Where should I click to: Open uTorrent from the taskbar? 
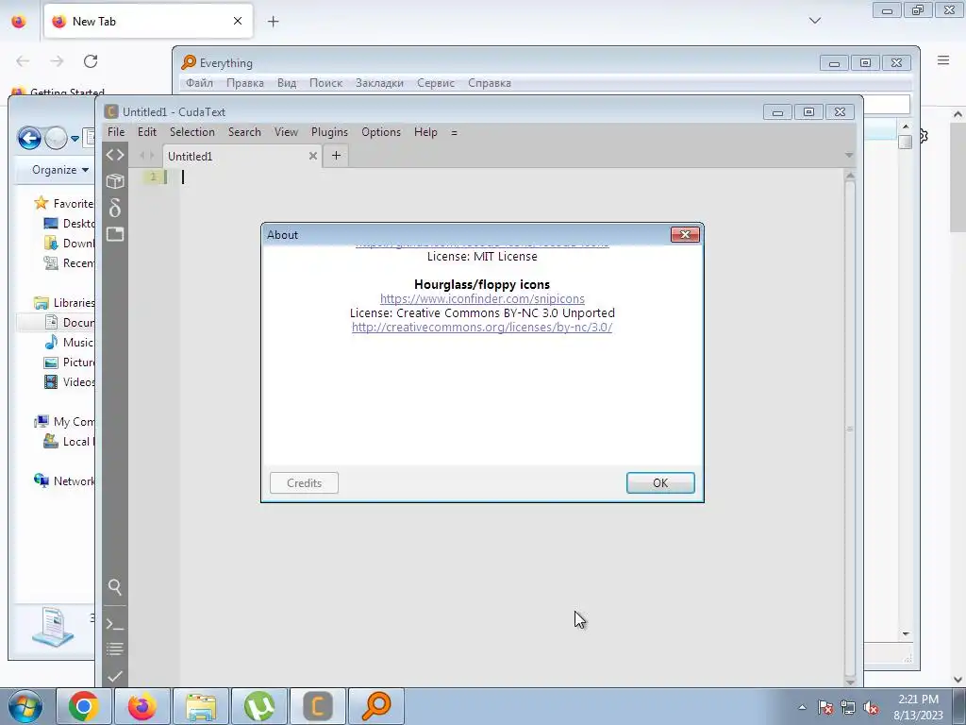pyautogui.click(x=258, y=706)
